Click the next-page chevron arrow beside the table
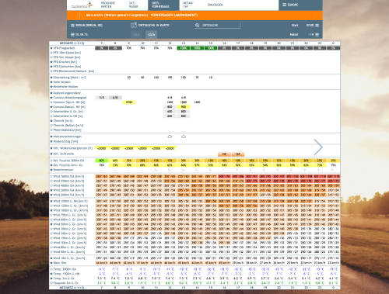389x294 pixels. pyautogui.click(x=318, y=147)
